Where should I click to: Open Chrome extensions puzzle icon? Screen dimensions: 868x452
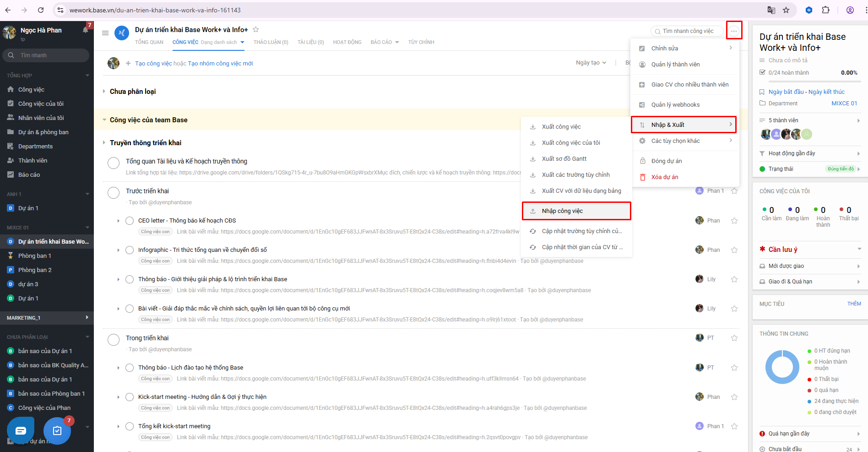pos(826,10)
